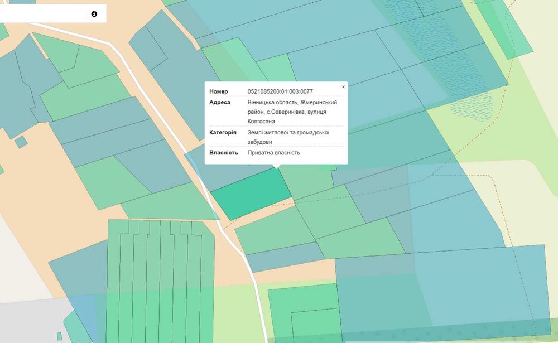Click the Категорія label
This screenshot has height=343, width=558.
point(223,132)
